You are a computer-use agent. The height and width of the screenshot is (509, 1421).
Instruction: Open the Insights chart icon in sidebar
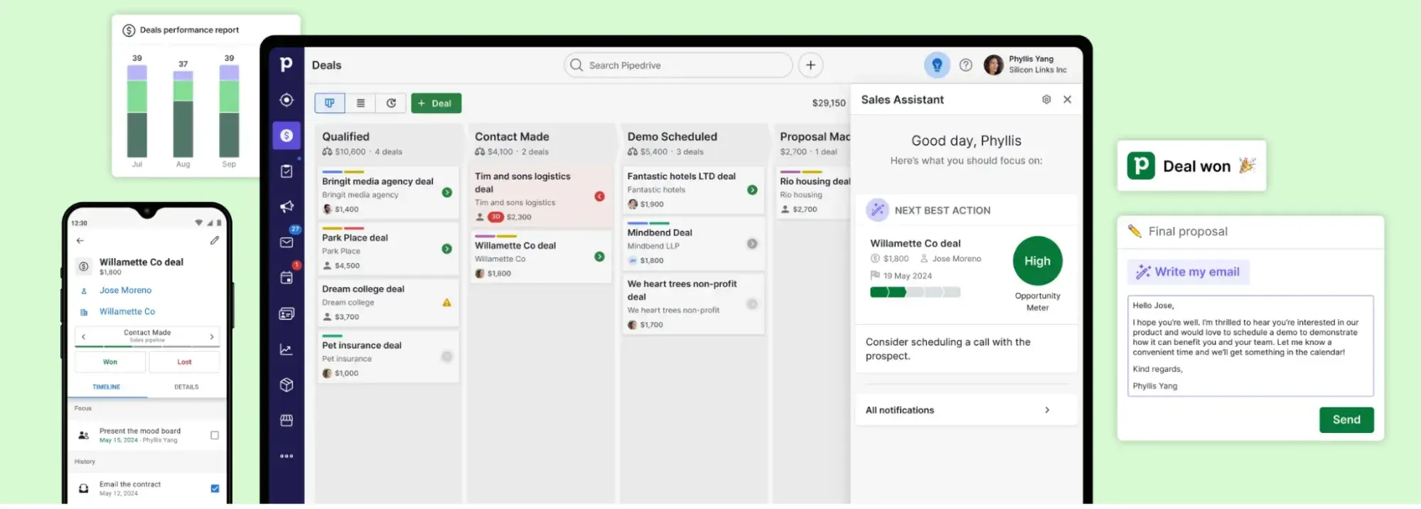286,349
